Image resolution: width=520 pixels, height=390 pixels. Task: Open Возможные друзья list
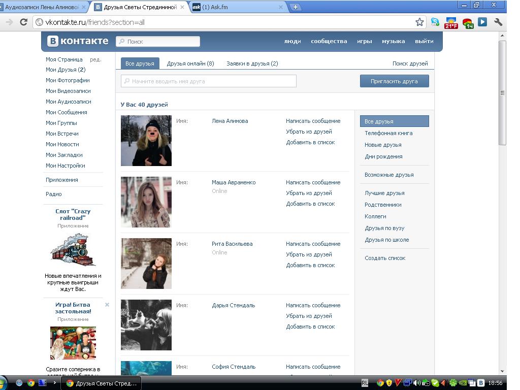[389, 175]
